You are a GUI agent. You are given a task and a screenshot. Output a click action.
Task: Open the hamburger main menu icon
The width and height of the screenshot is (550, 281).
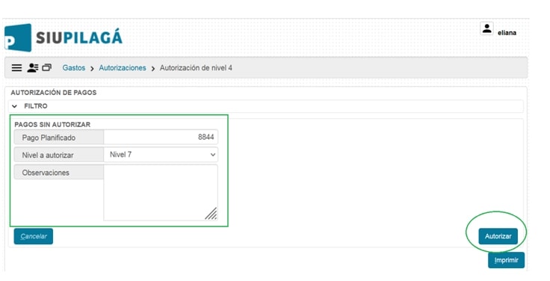(17, 68)
